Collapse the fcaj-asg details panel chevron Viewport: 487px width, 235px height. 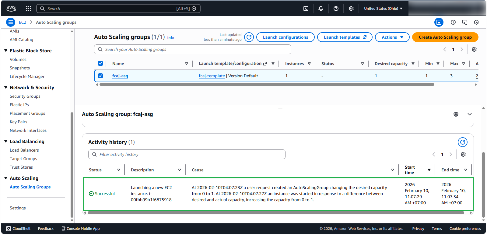click(470, 114)
